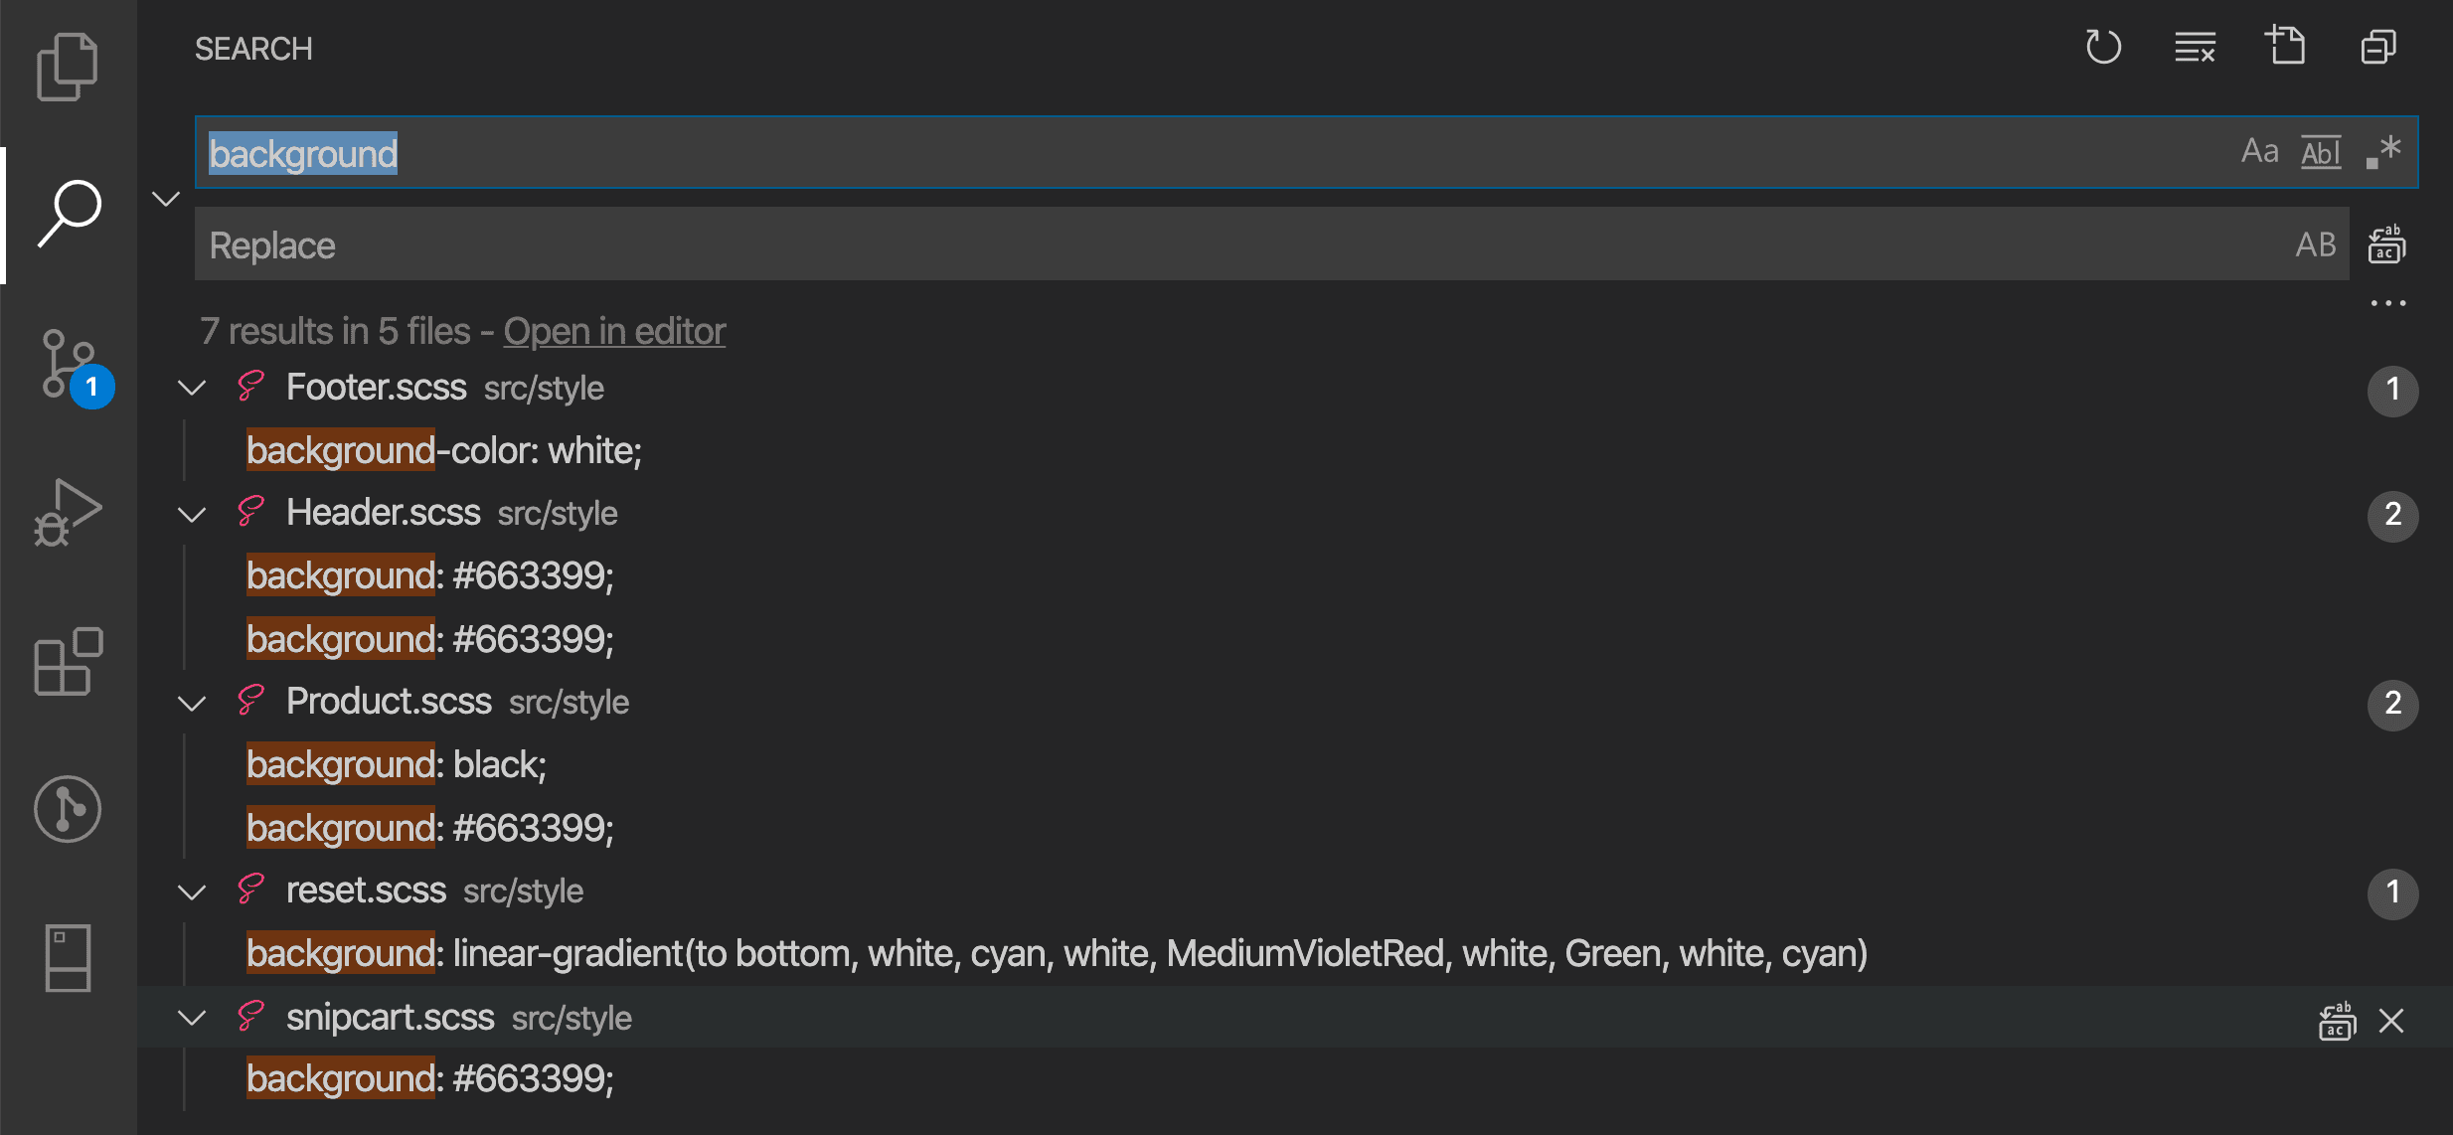Collapse all search result files
Screen dimensions: 2453x1135
[2377, 47]
